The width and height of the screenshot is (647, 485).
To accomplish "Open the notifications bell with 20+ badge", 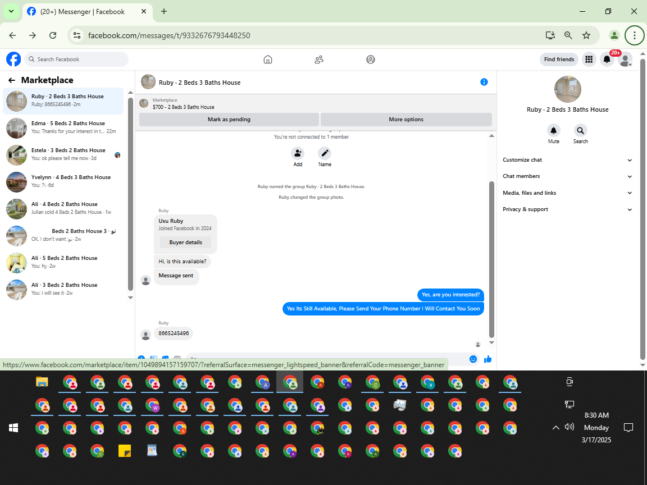I will pos(607,60).
